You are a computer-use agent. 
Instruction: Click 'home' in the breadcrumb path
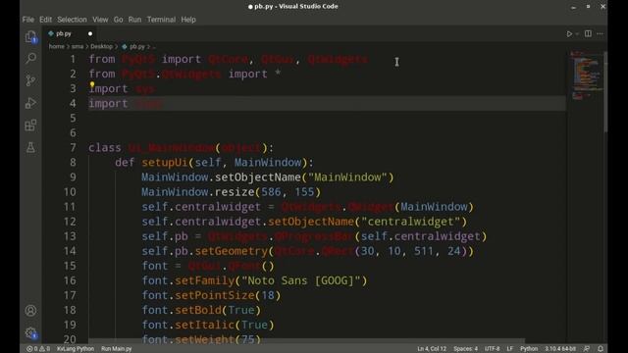57,46
